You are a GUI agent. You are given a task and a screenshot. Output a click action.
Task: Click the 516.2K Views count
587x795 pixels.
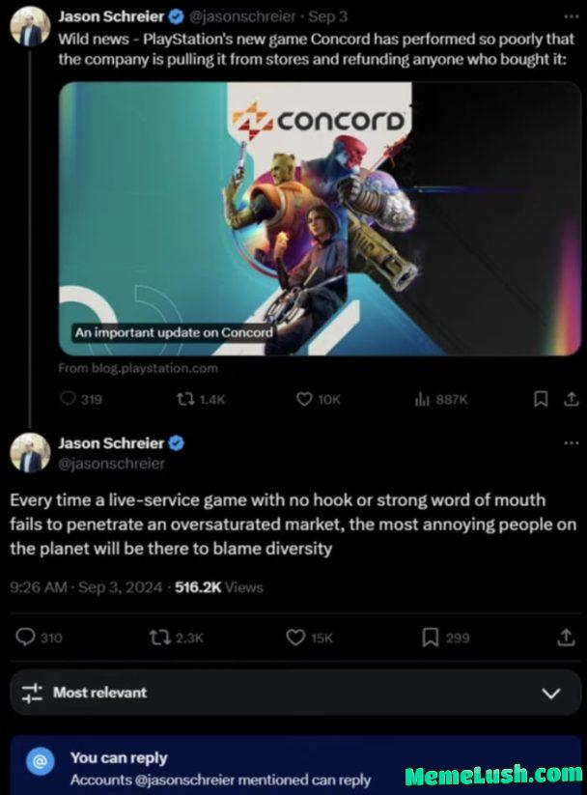pyautogui.click(x=219, y=587)
